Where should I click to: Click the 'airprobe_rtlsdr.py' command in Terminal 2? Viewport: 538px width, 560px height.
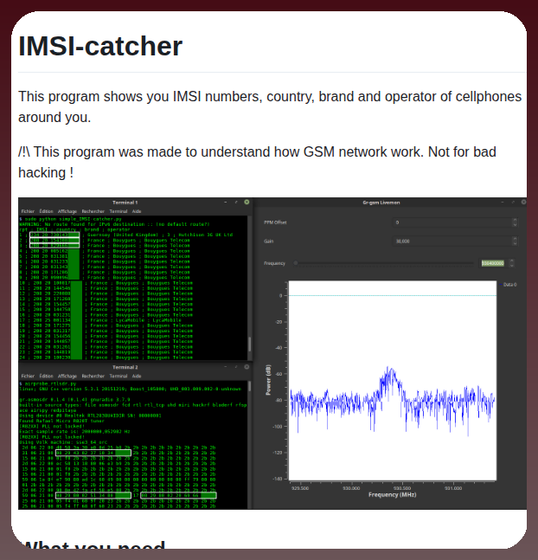coord(48,383)
